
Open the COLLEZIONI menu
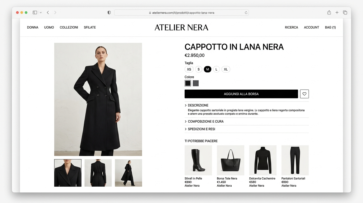click(x=69, y=27)
